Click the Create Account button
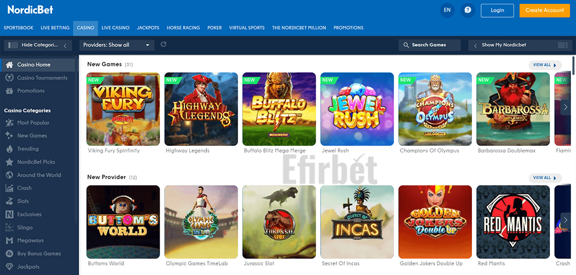 point(545,10)
